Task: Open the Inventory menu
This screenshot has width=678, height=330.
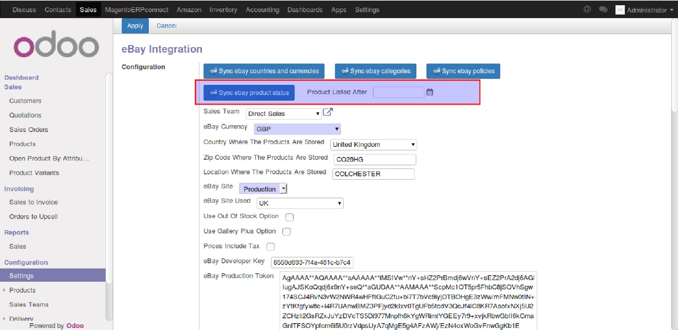Action: click(x=223, y=10)
